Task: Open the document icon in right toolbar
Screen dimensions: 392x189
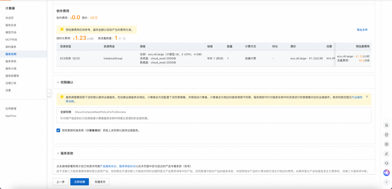Action: 386,125
